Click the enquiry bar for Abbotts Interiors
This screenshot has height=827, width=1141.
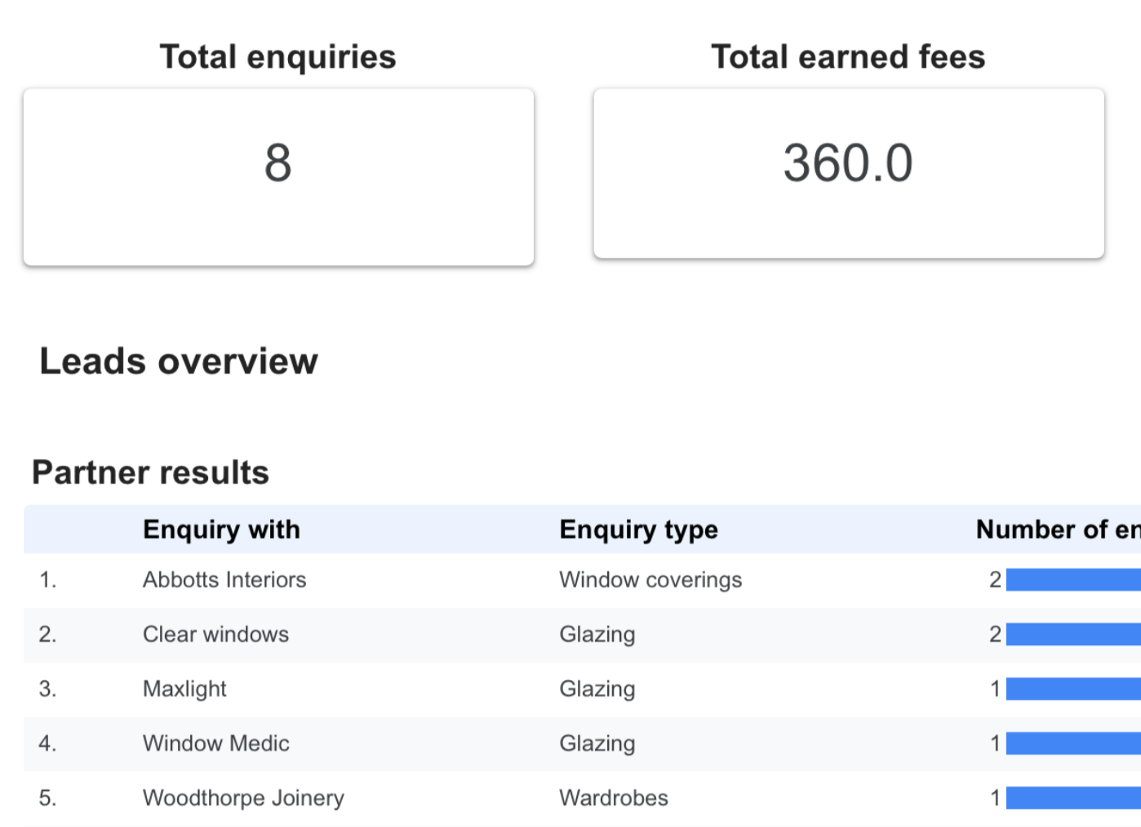click(x=1073, y=580)
